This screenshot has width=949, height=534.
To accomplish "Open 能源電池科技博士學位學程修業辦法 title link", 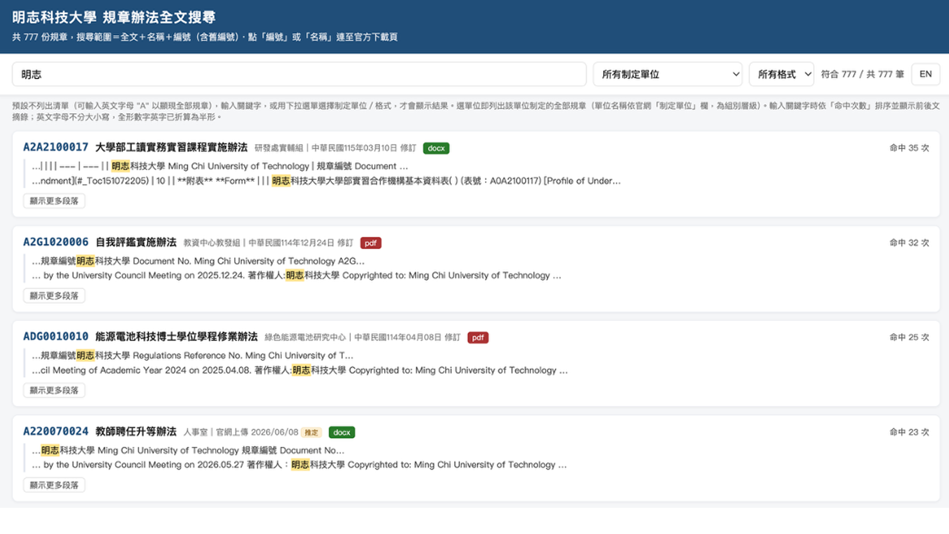I will (x=176, y=337).
